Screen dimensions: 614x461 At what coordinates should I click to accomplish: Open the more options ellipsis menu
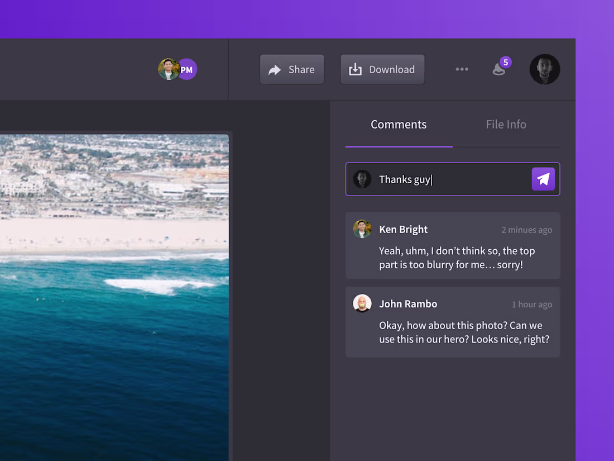point(462,69)
